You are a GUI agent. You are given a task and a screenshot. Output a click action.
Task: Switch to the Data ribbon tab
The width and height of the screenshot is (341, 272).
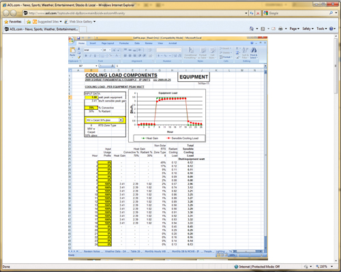(x=137, y=43)
